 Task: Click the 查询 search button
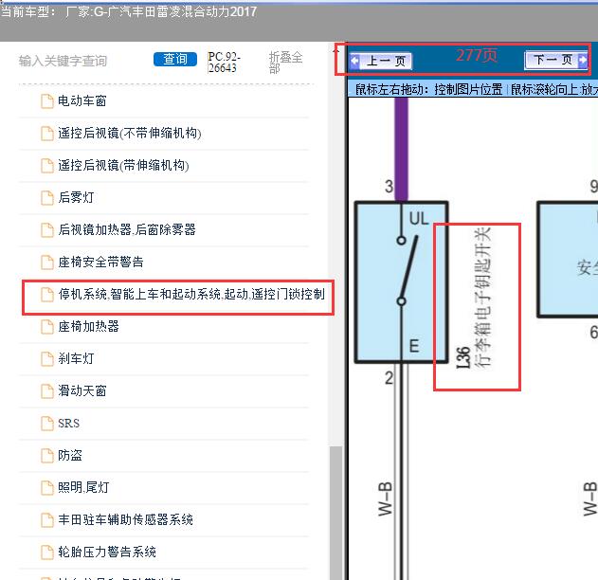pos(175,59)
